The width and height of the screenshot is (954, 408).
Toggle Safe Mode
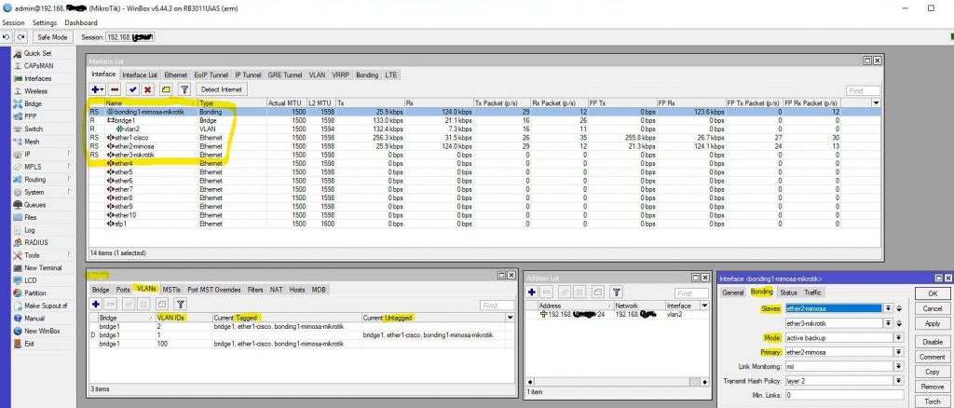tap(52, 37)
